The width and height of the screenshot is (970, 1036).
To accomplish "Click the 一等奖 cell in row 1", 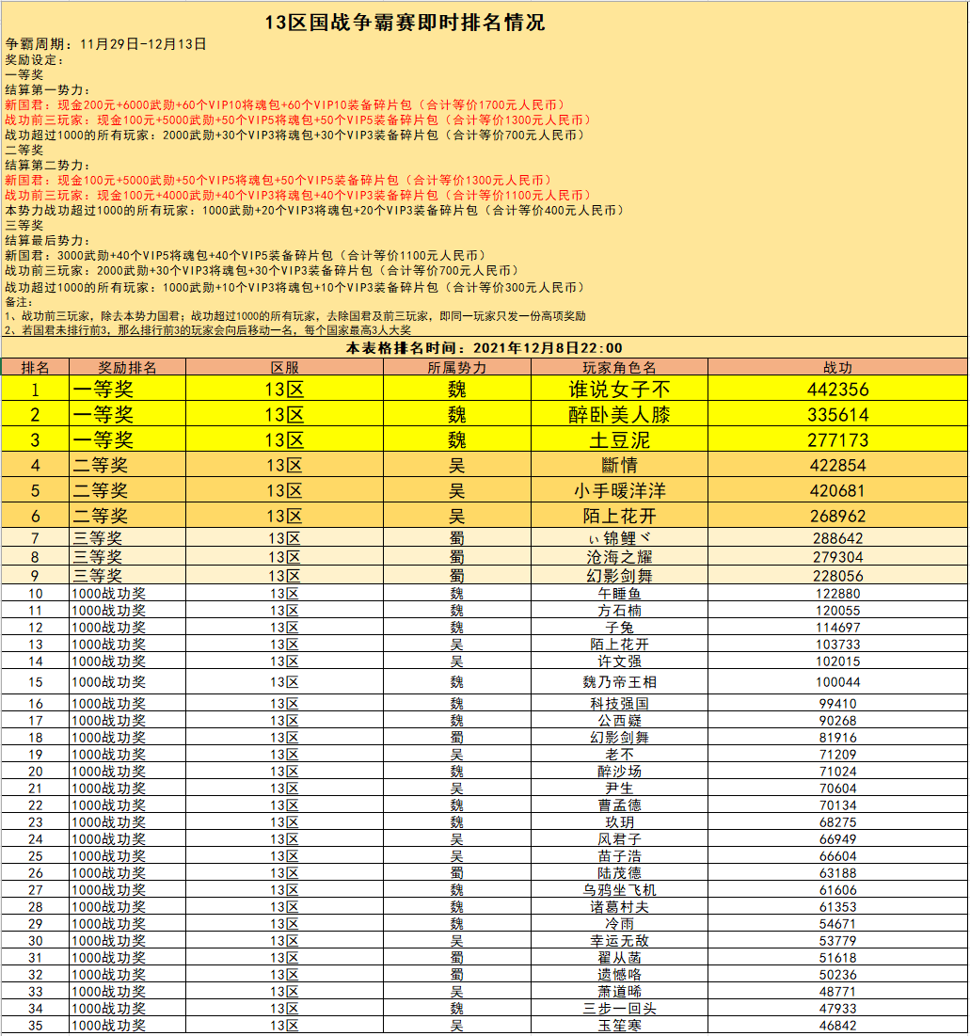I will coord(128,390).
